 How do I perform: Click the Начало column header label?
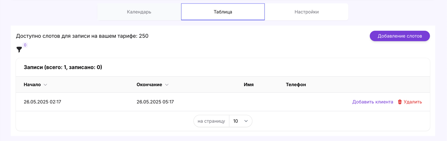coord(32,85)
